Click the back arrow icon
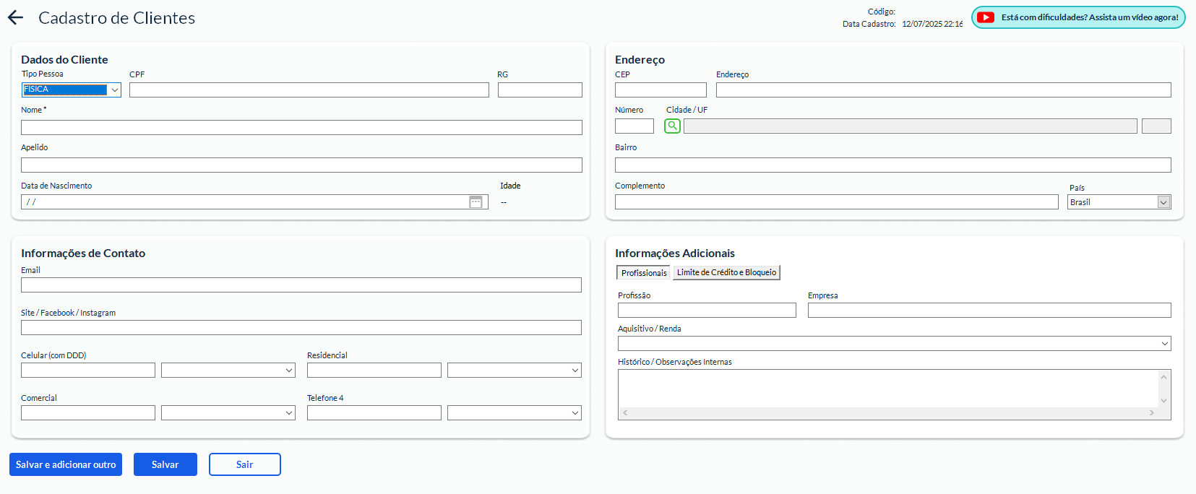 pos(15,18)
